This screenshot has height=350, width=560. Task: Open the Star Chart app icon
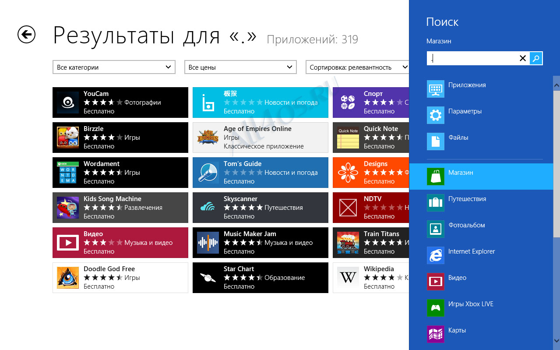pyautogui.click(x=208, y=278)
